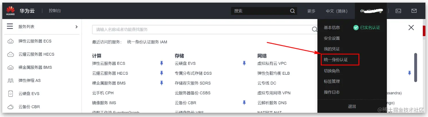Open the 更多 menu in header
The height and width of the screenshot is (117, 428).
(x=311, y=11)
